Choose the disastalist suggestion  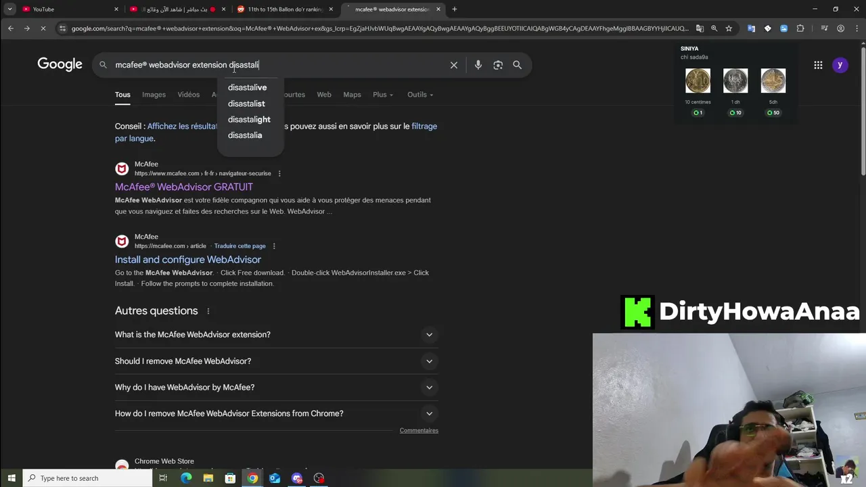[x=246, y=103]
